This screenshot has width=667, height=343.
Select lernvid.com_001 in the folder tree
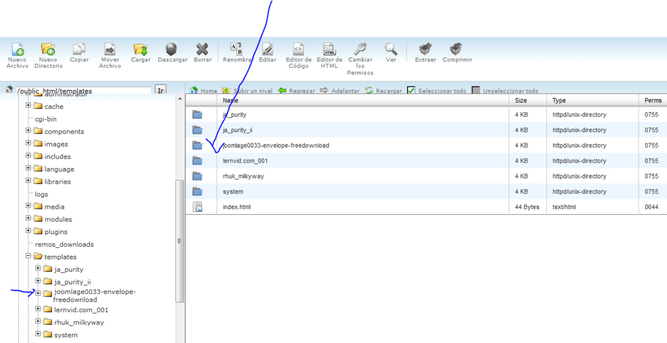[x=81, y=310]
